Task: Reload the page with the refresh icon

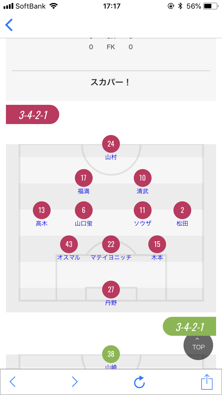Action: (139, 382)
